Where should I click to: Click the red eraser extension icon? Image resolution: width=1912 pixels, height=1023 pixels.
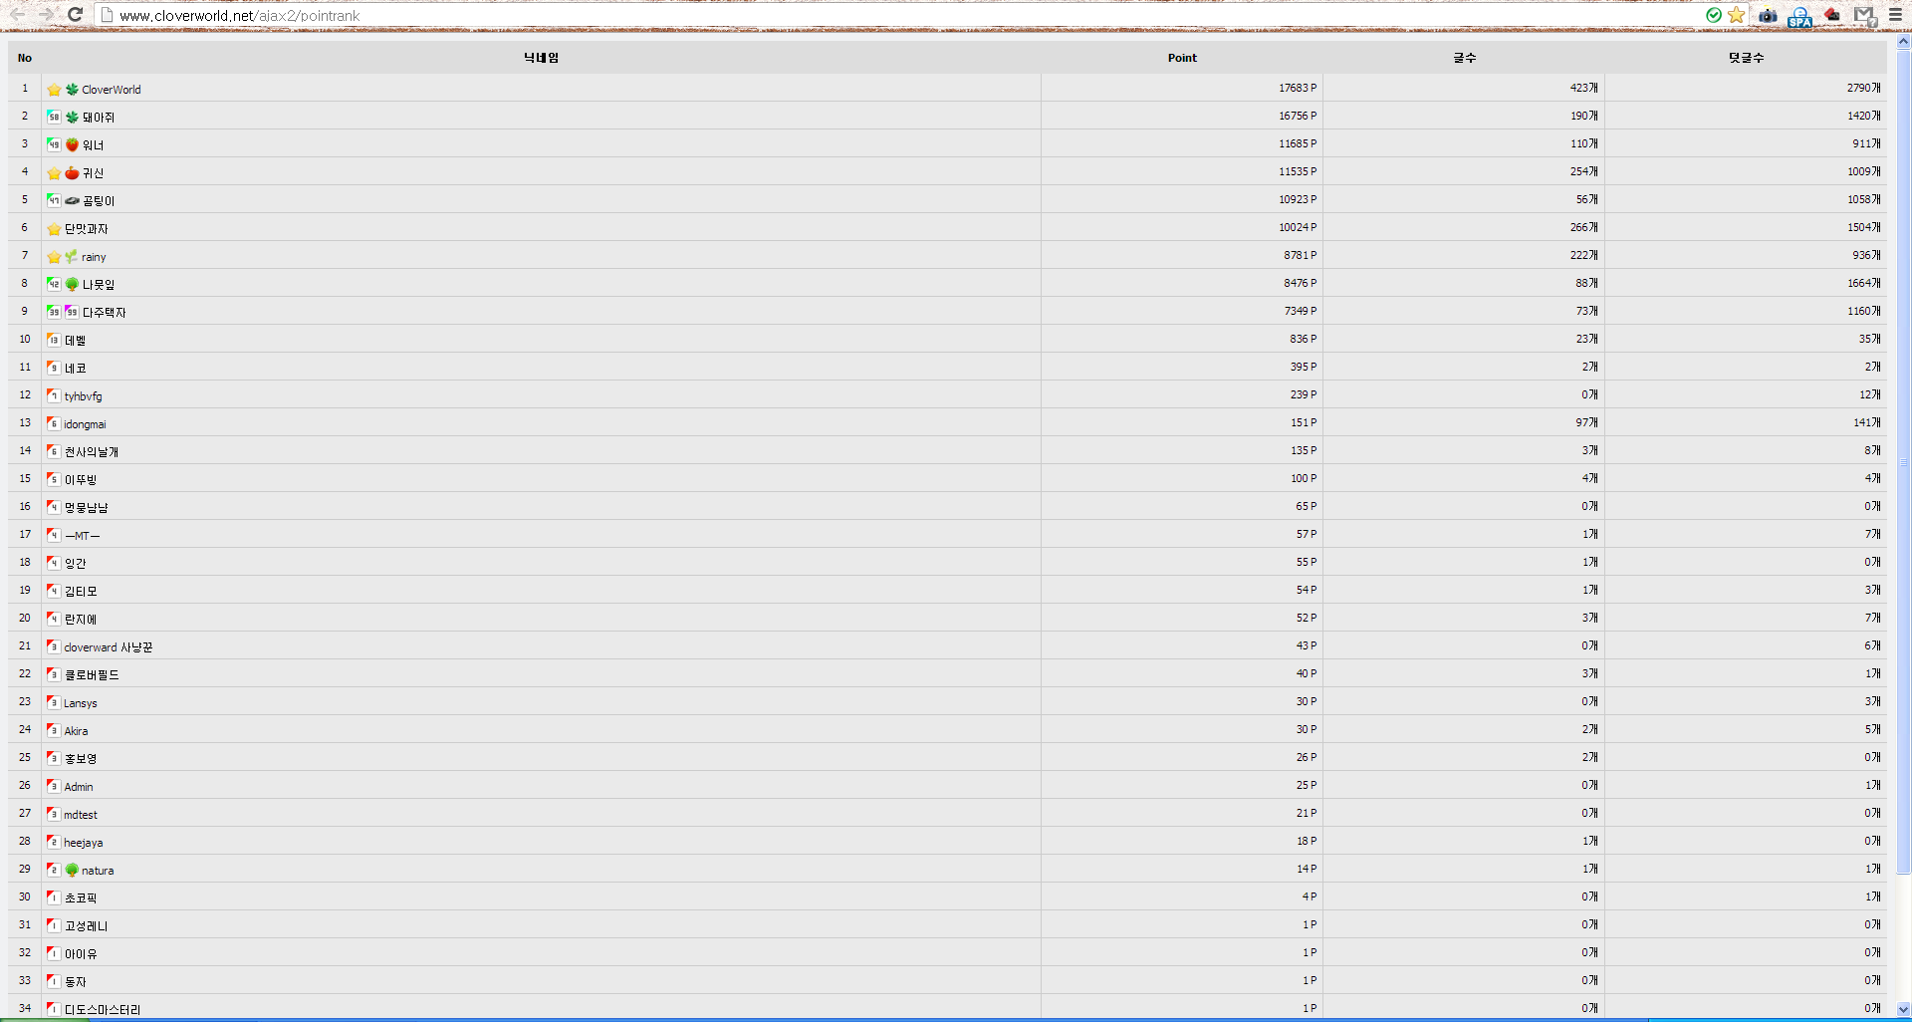pyautogui.click(x=1832, y=15)
